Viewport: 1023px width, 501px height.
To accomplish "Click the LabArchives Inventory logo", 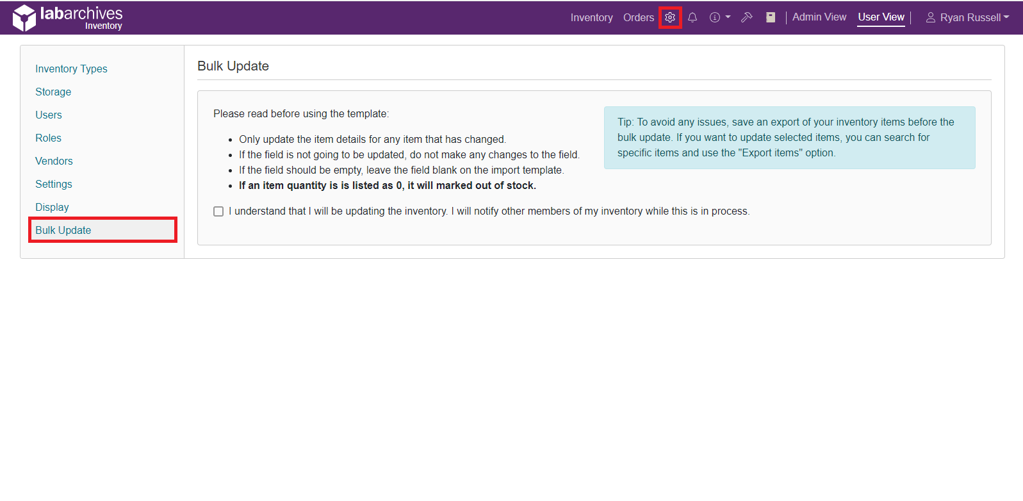I will [68, 17].
